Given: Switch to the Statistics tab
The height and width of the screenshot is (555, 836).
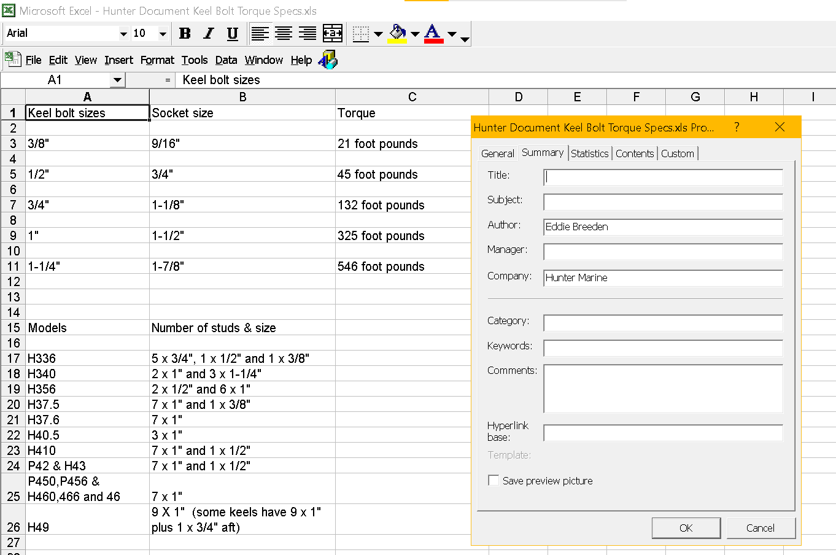Looking at the screenshot, I should click(589, 153).
